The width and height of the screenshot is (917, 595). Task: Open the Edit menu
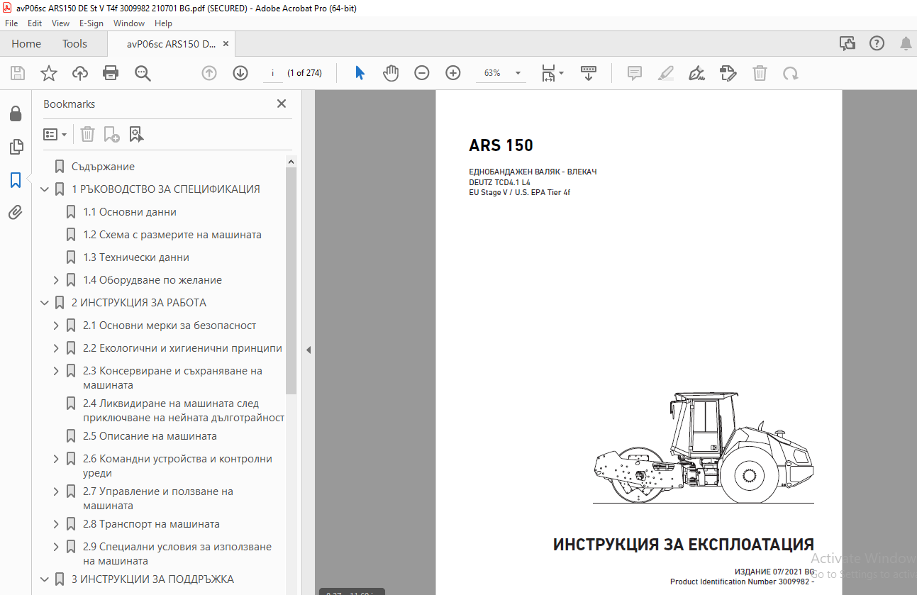tap(35, 23)
